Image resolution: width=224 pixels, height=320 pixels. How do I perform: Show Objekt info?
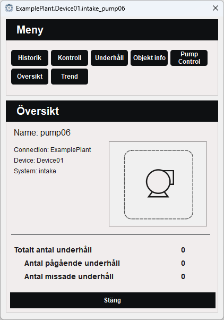click(149, 58)
